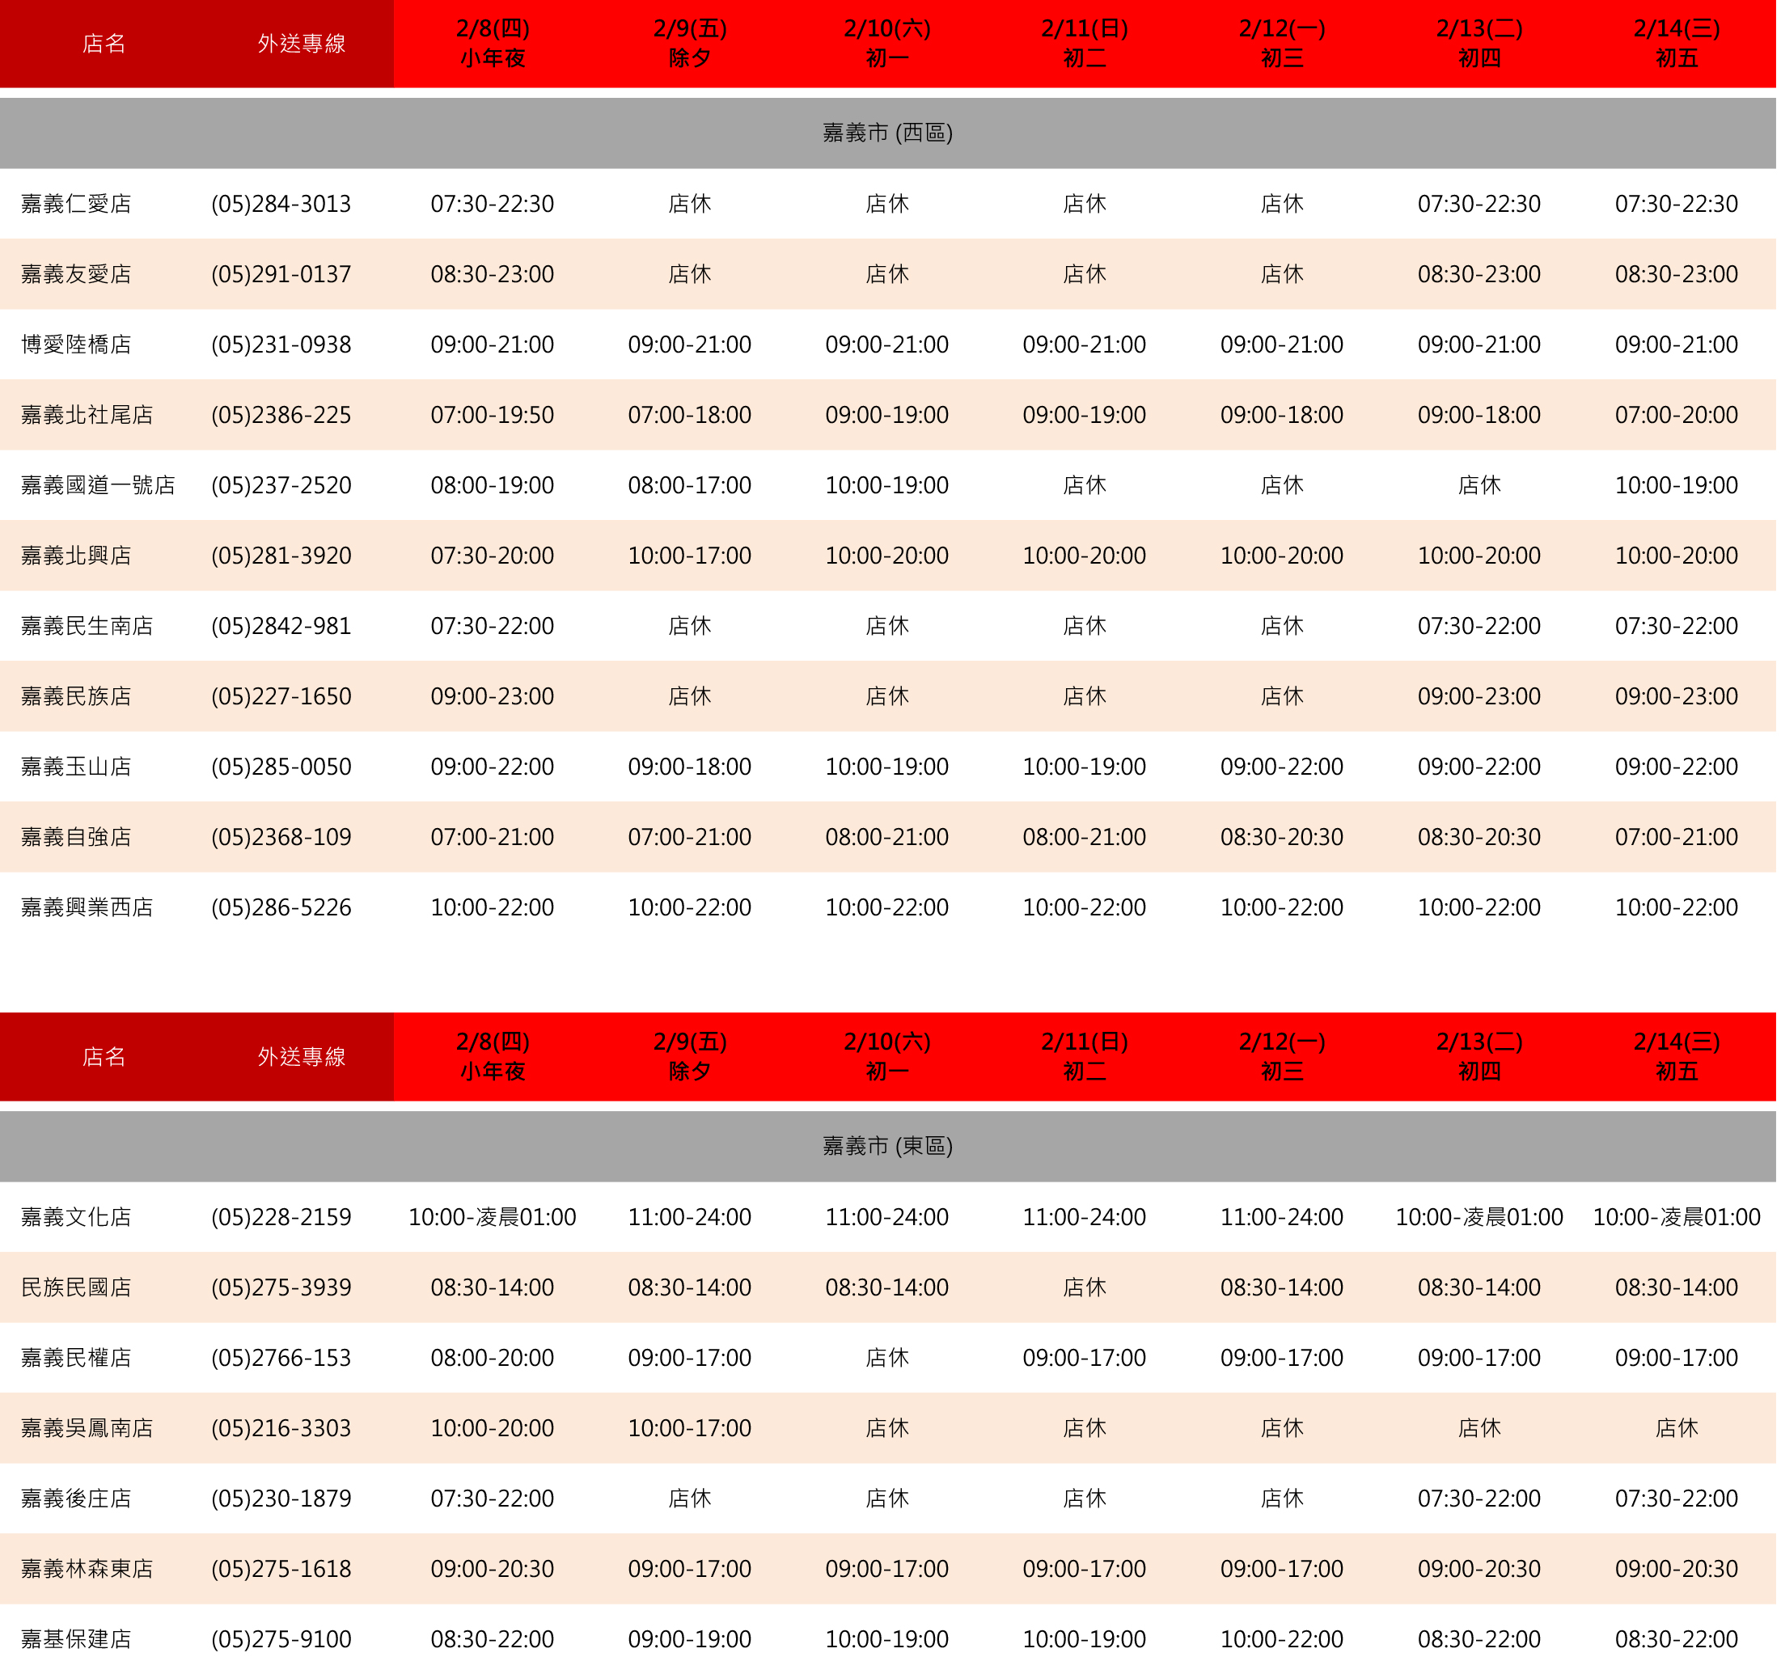Select 07:30-20:00 in 嘉義北興店 row
The width and height of the screenshot is (1781, 1657).
coord(493,556)
